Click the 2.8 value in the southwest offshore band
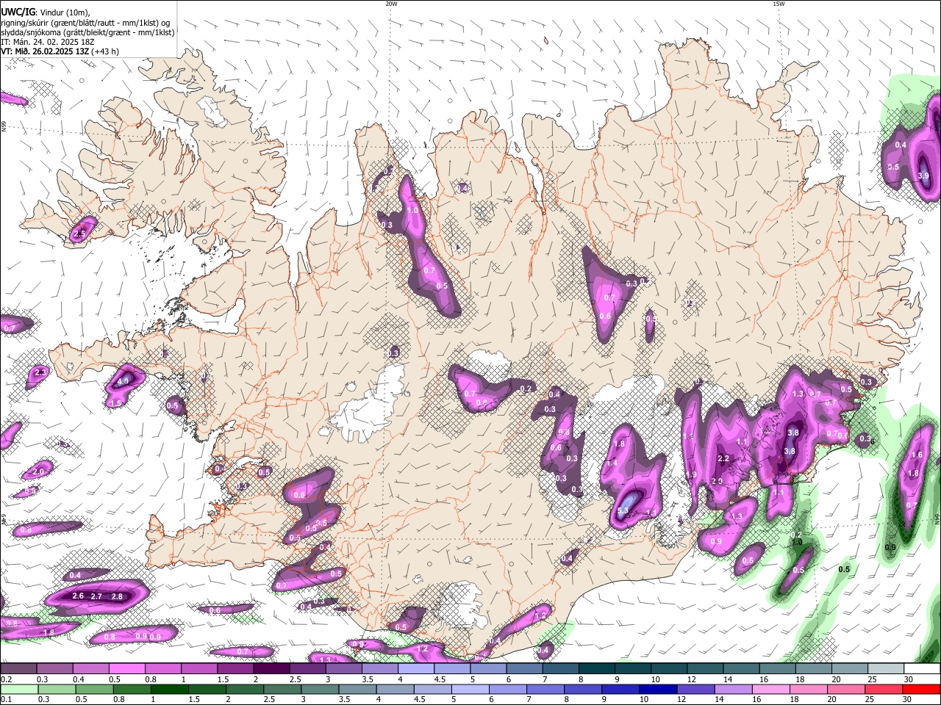The width and height of the screenshot is (941, 705). coord(116,596)
